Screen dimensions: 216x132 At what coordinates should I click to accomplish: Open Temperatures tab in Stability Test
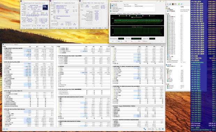pyautogui.click(x=113, y=14)
